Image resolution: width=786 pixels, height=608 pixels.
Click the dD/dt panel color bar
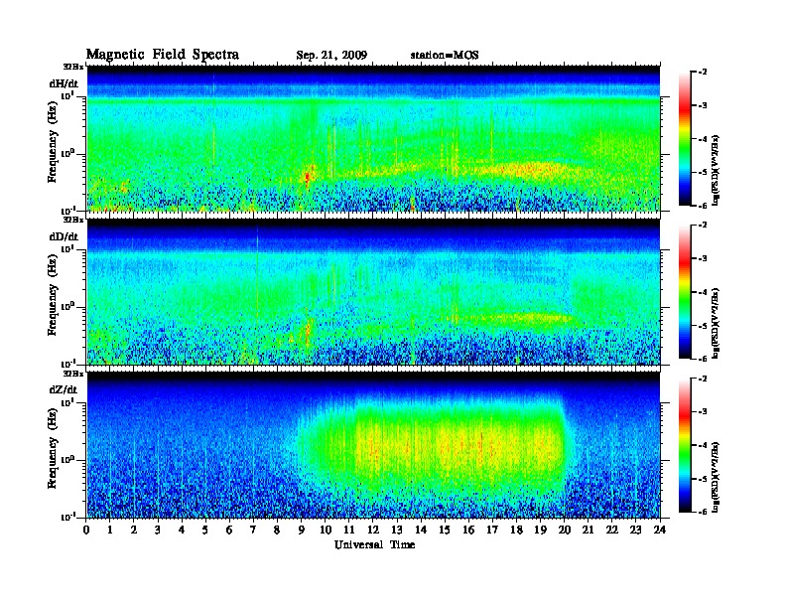click(685, 291)
